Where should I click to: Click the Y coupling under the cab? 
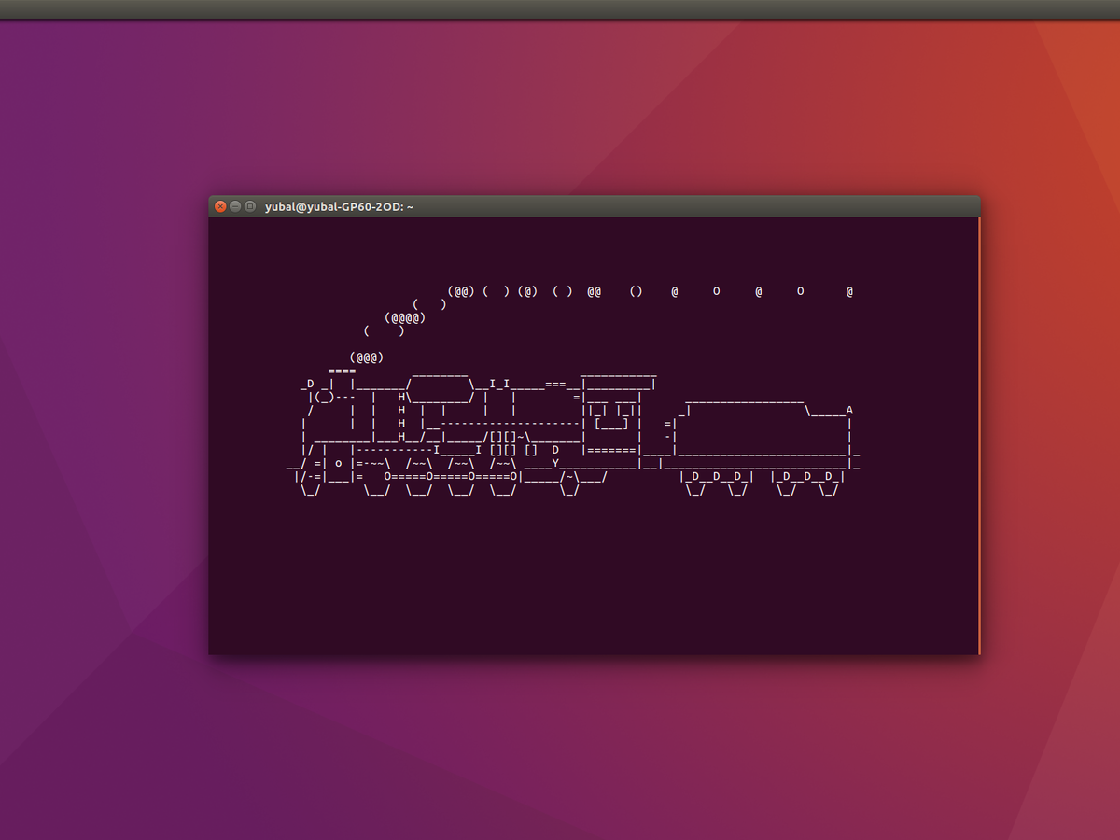555,463
